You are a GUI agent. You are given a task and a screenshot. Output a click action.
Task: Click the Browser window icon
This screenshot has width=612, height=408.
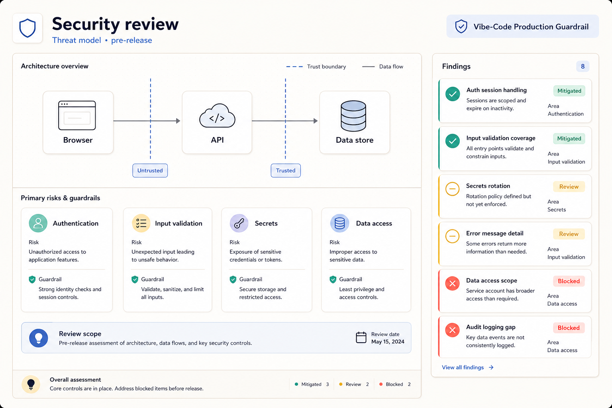click(x=77, y=116)
